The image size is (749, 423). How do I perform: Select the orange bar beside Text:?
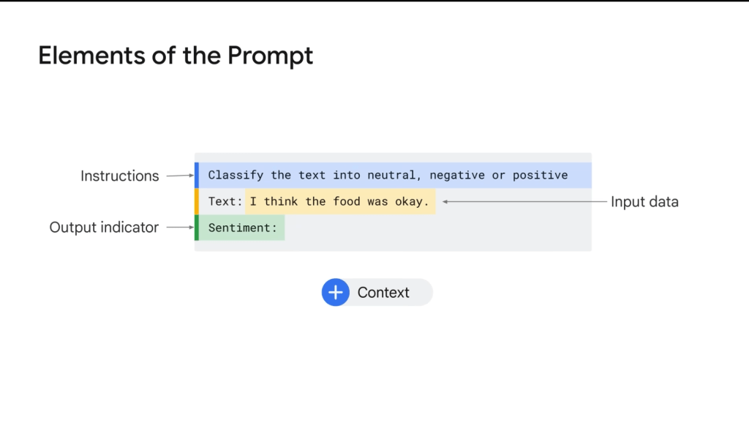pos(197,201)
